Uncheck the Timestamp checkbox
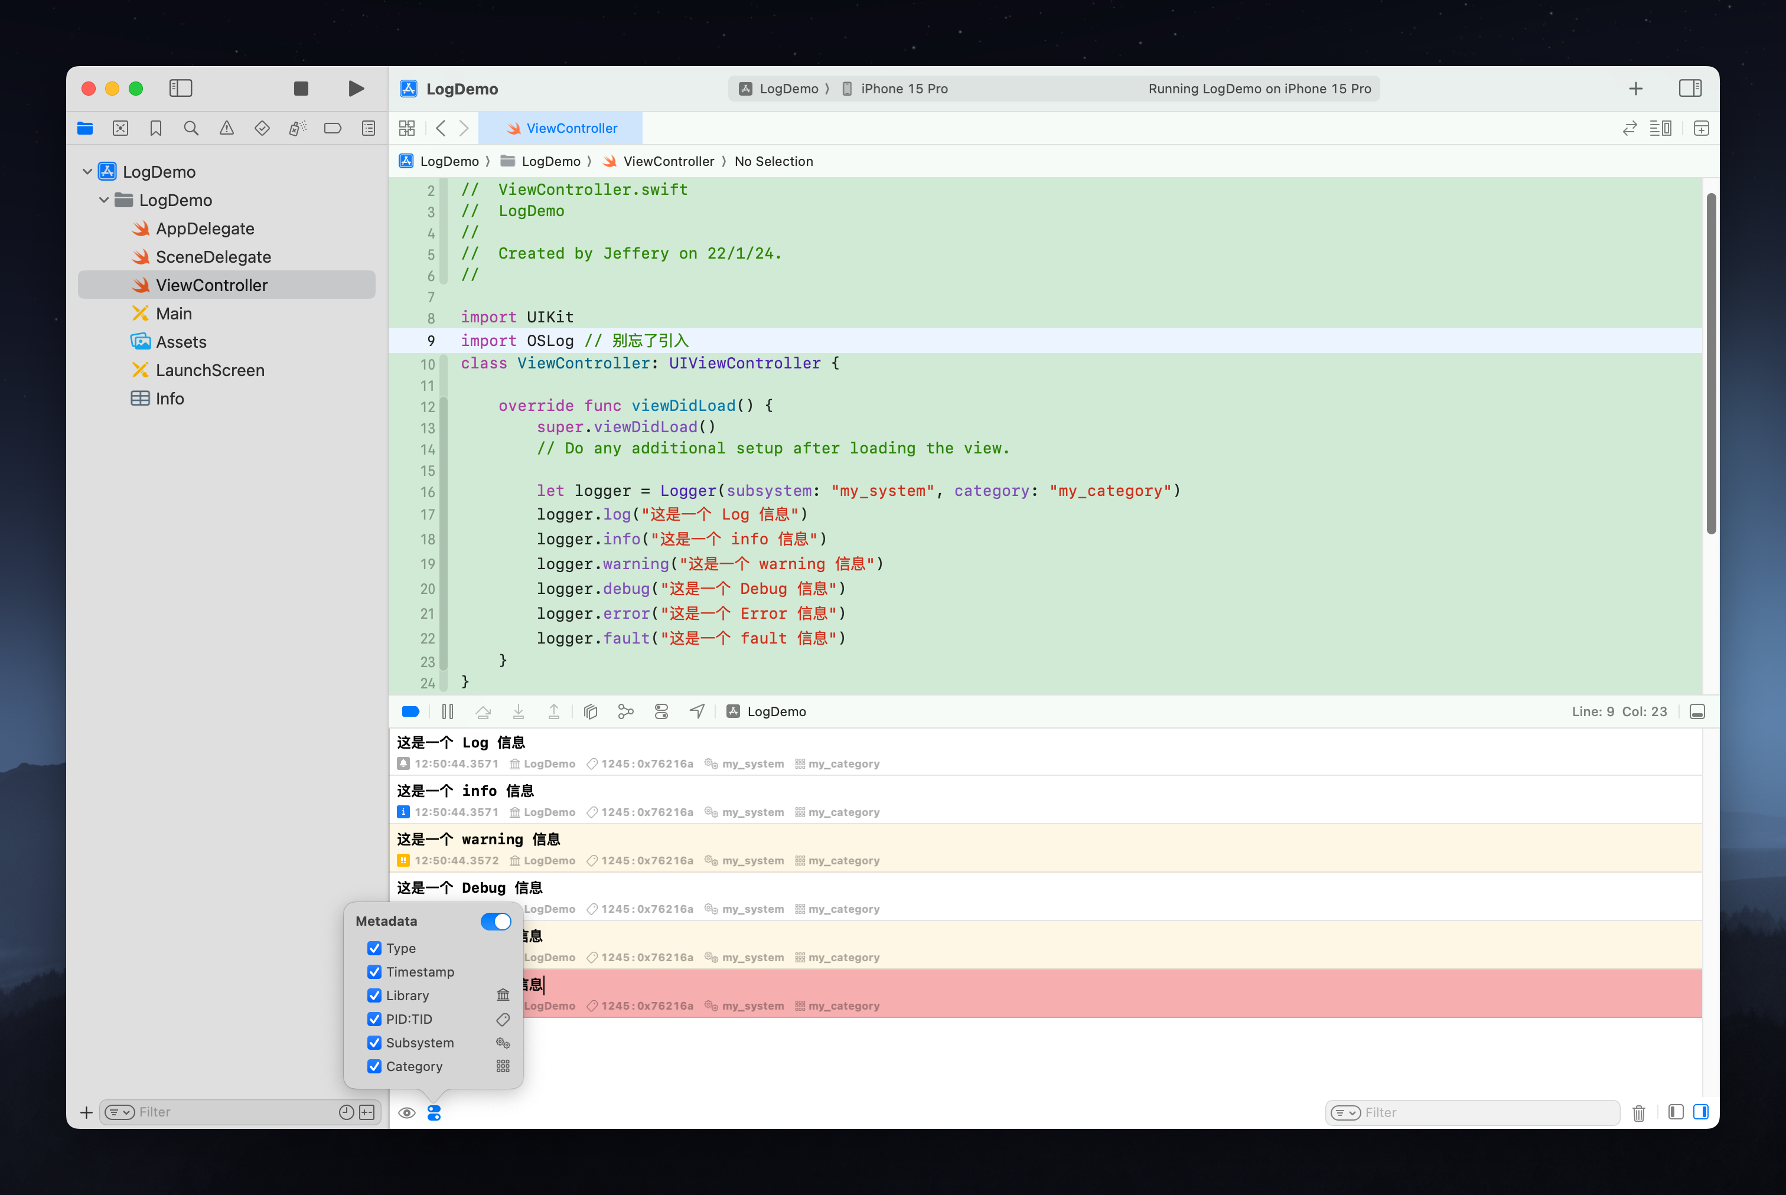 373,972
